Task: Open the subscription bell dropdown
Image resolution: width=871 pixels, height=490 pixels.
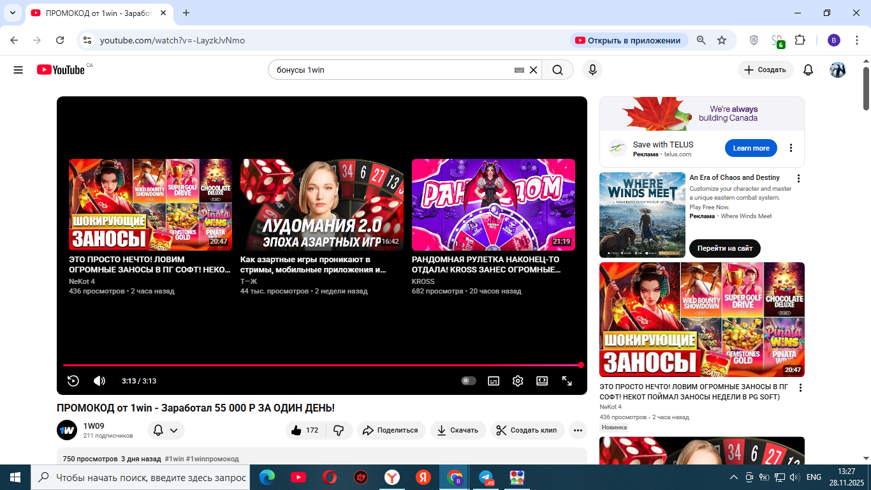Action: (x=166, y=431)
